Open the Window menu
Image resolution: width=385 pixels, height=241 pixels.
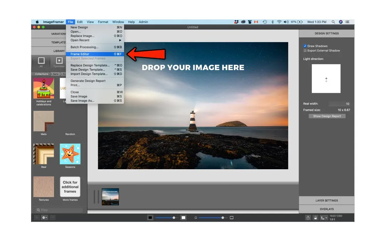pyautogui.click(x=118, y=22)
